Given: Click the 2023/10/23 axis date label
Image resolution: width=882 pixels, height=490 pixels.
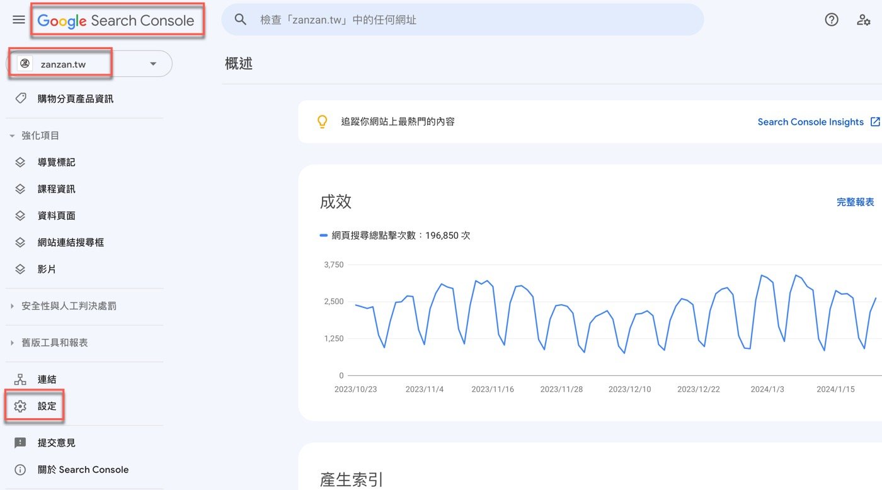Looking at the screenshot, I should (355, 389).
